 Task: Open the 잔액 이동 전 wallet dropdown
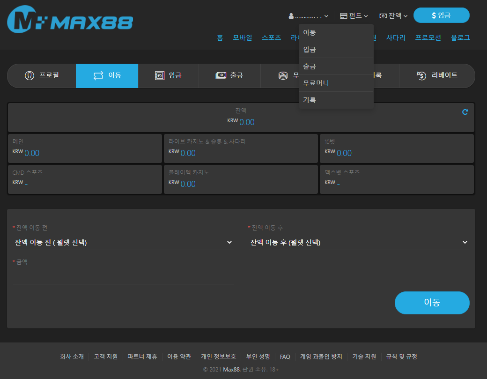coord(123,242)
